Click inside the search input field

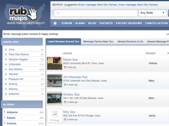tap(96, 13)
